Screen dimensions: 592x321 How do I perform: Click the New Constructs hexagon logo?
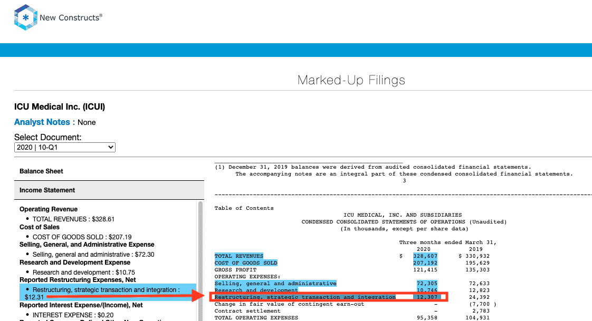pyautogui.click(x=26, y=17)
